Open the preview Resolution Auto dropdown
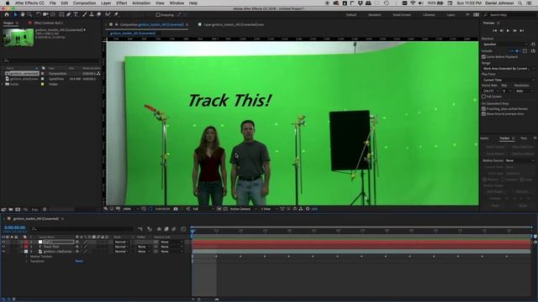Image resolution: width=538 pixels, height=302 pixels. [525, 91]
